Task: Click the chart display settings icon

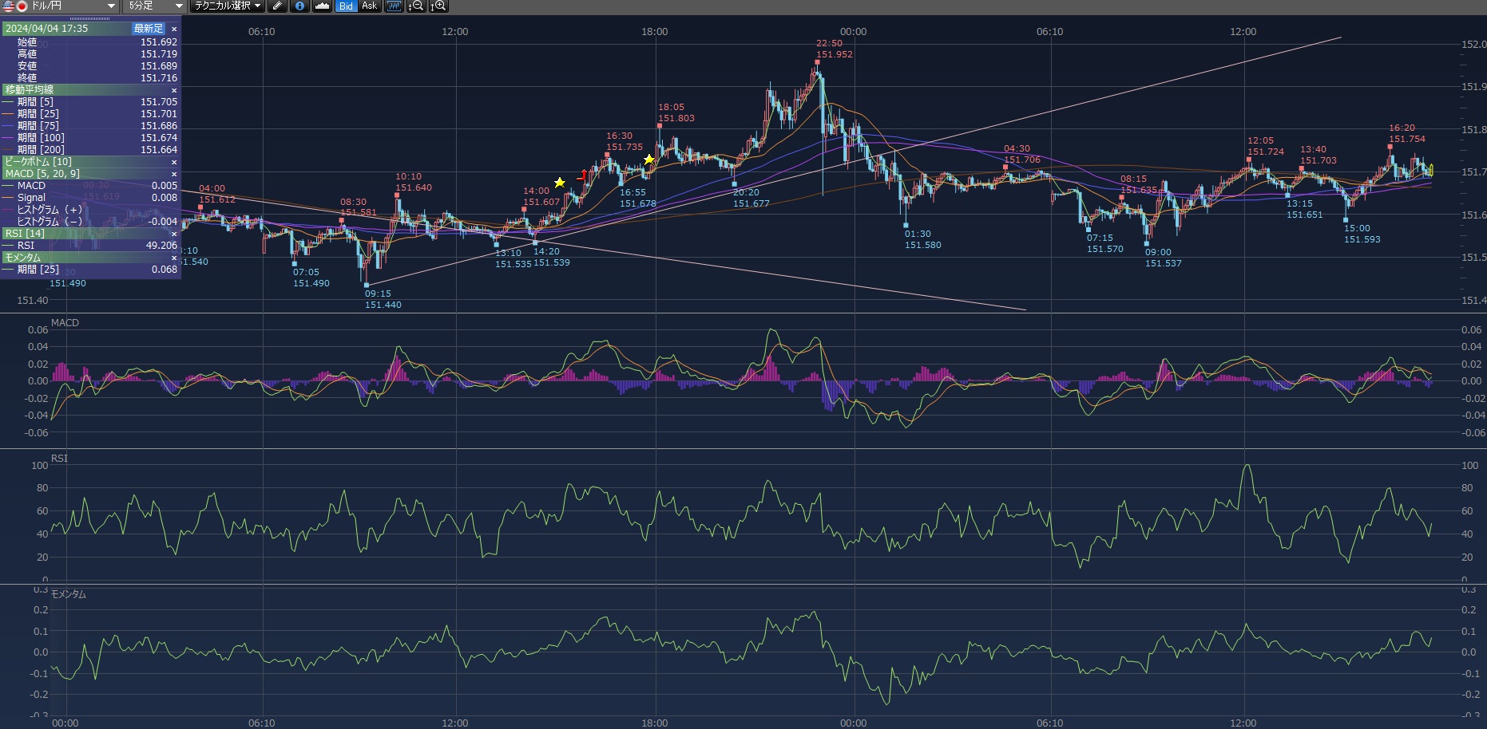Action: [x=394, y=6]
